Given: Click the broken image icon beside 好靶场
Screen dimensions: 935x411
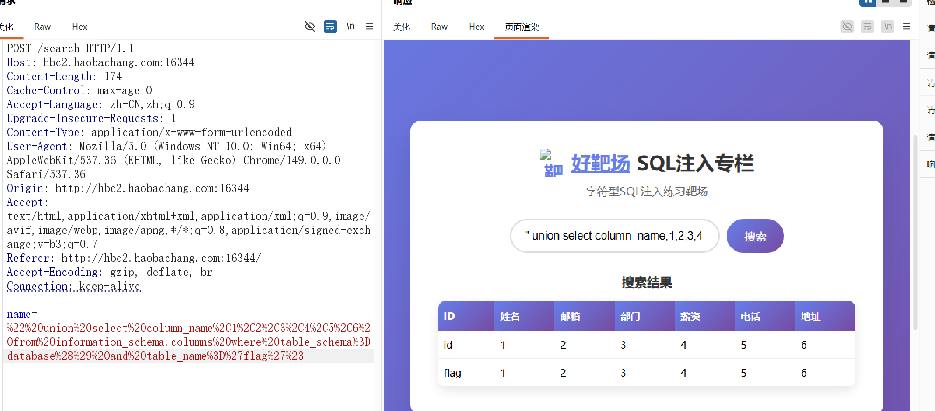Looking at the screenshot, I should [552, 163].
